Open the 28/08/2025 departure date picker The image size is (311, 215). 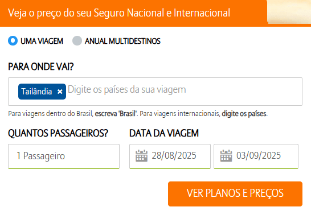point(170,156)
